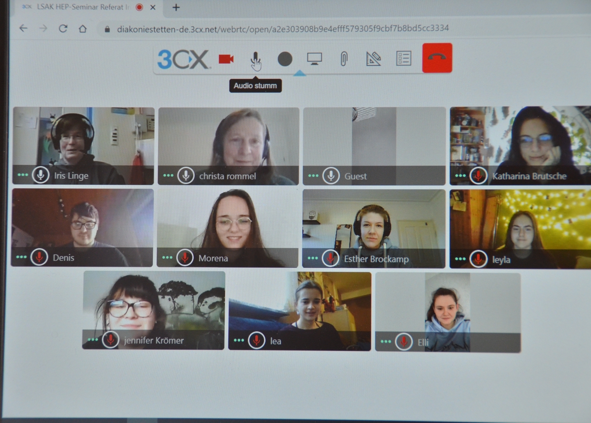Open a new browser tab
Image resolution: width=591 pixels, height=423 pixels.
[x=176, y=7]
